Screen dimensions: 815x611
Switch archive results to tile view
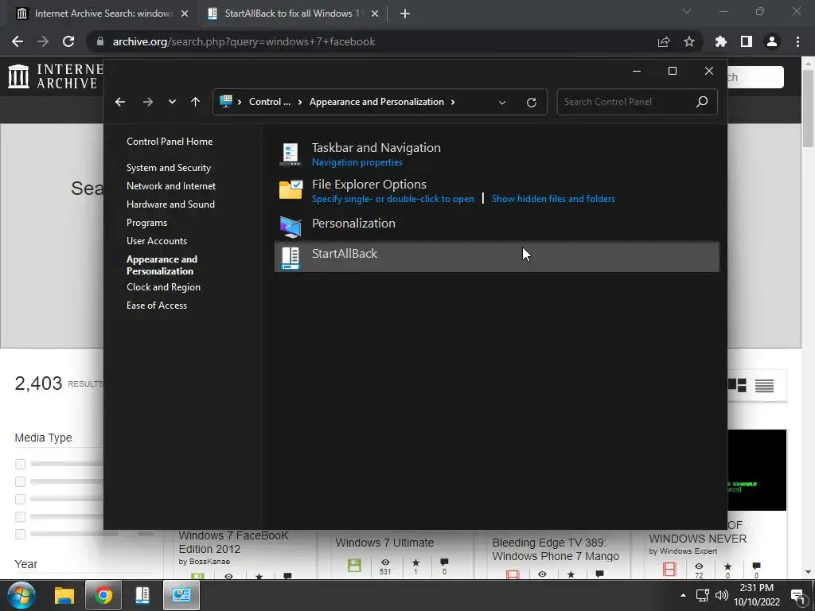pos(737,386)
